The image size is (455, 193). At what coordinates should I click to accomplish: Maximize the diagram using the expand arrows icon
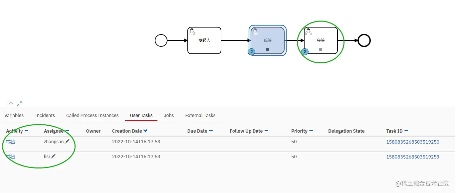click(x=19, y=103)
